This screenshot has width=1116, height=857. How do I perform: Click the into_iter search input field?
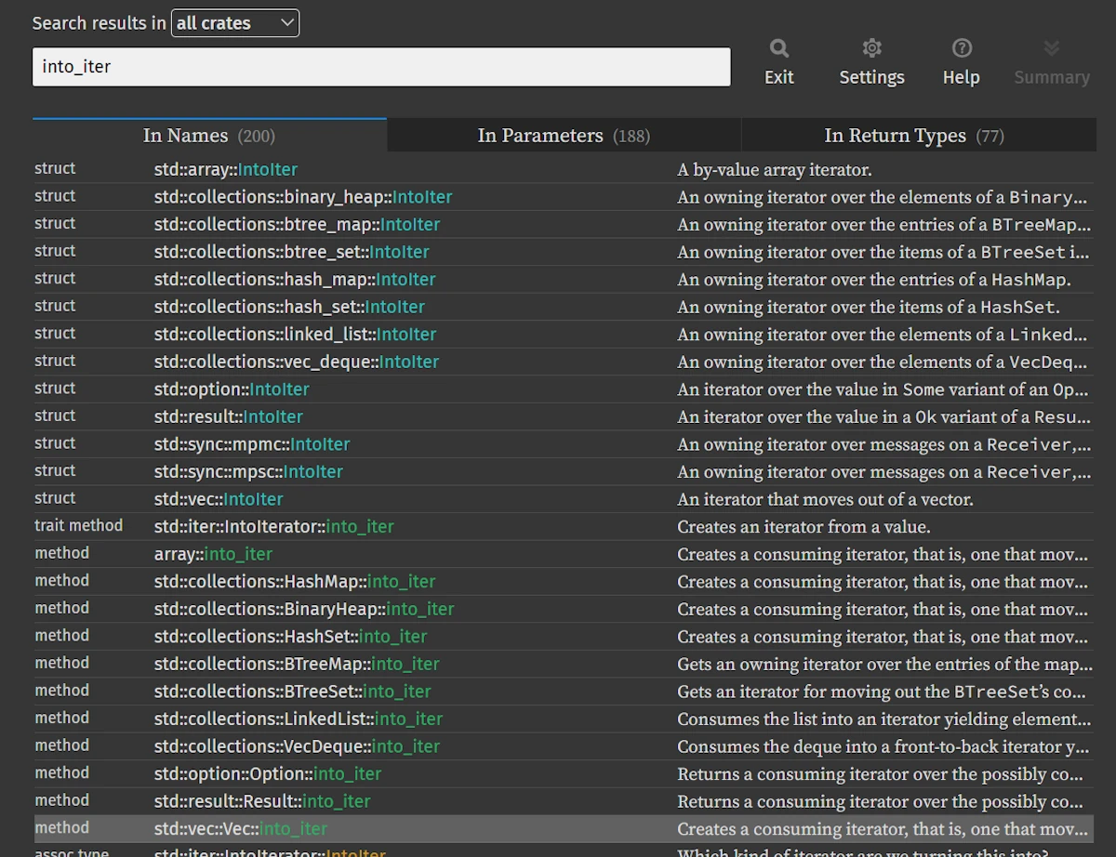pos(381,67)
